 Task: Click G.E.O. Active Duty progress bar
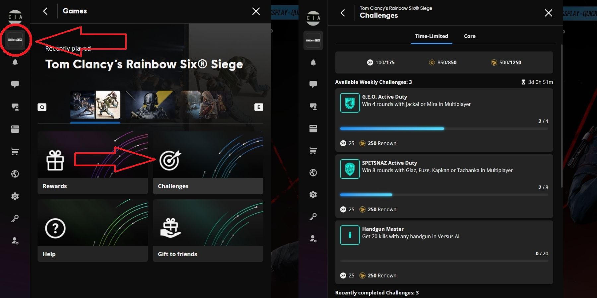tap(444, 128)
